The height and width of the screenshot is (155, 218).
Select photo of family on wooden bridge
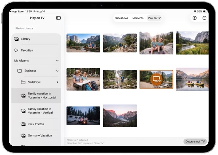[83, 43]
